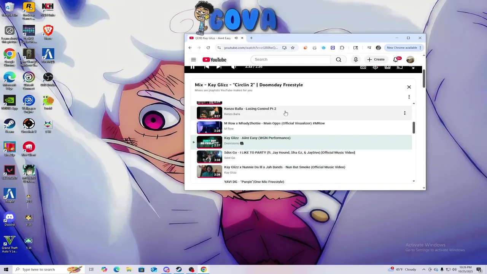Select the Kay Glizz - Aiint Easy tab
487x274 pixels.
[x=213, y=38]
